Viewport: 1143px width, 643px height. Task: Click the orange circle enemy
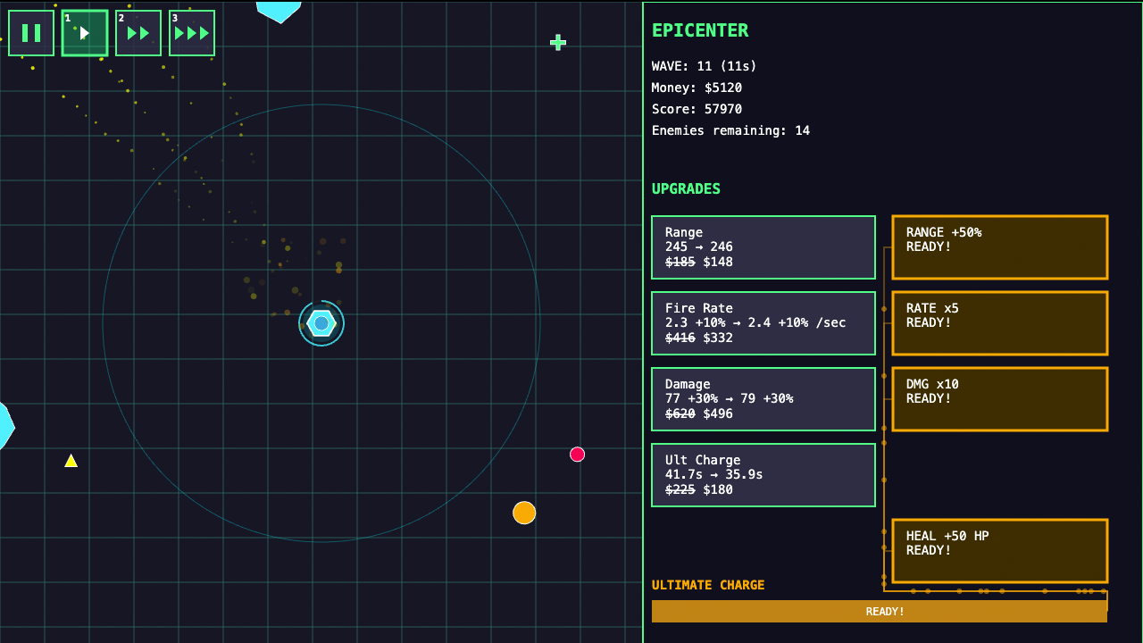tap(524, 513)
